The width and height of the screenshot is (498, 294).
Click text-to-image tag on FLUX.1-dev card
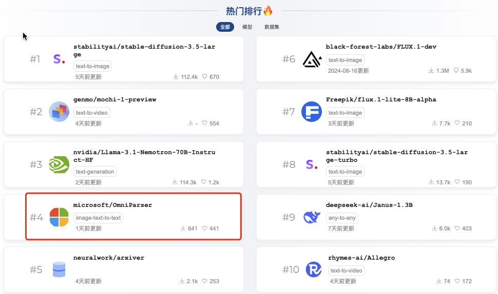345,60
